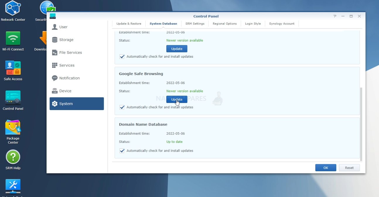Click Update under Google Safe Browsing
379x197 pixels.
click(177, 100)
